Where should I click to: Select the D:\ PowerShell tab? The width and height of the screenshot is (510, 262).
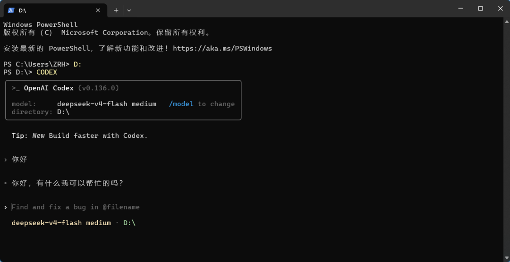tap(55, 10)
